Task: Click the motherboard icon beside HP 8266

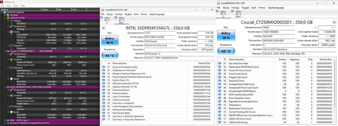Action: click(x=8, y=15)
